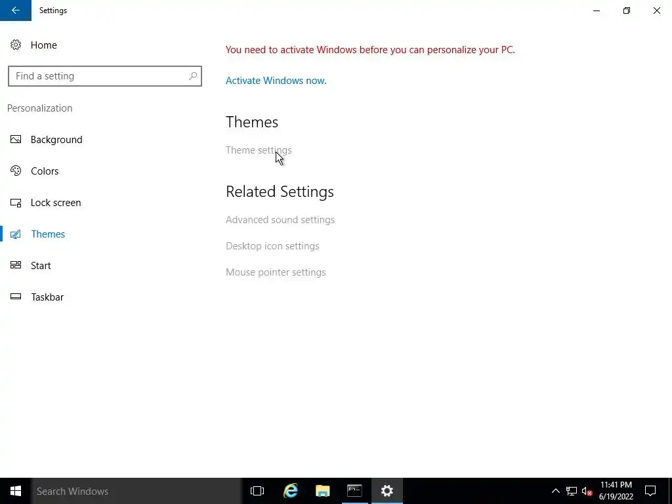
Task: Click the Themes brush icon
Action: click(x=16, y=234)
